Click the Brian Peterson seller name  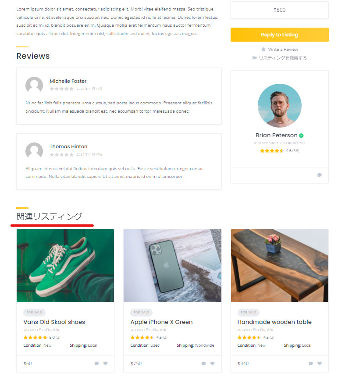[x=277, y=135]
